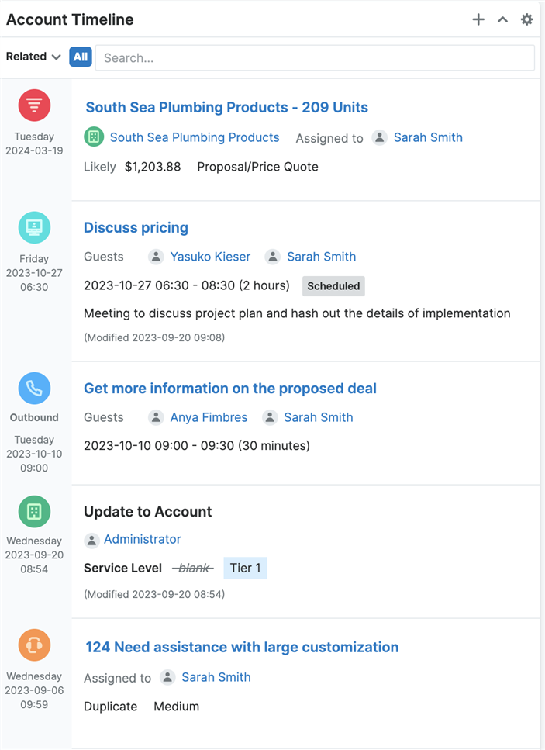Click the blue outbound call phone icon
The image size is (545, 750).
point(34,389)
